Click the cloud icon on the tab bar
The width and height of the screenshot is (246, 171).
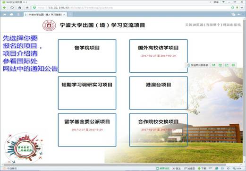click(x=11, y=15)
